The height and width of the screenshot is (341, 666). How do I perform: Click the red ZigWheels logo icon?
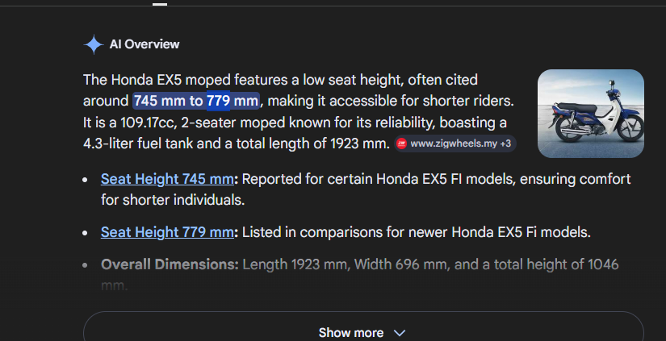pos(401,143)
